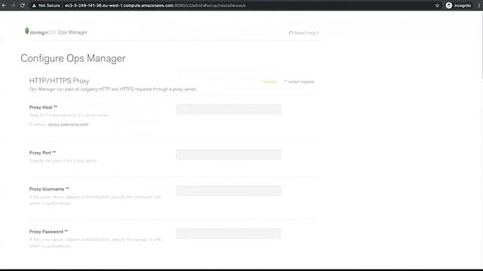Image resolution: width=483 pixels, height=271 pixels.
Task: Click the MongoDB leaf logo
Action: [27, 31]
